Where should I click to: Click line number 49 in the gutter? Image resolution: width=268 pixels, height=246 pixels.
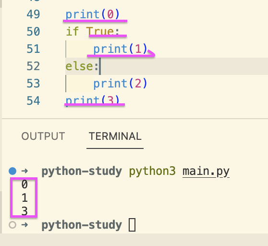coord(33,14)
